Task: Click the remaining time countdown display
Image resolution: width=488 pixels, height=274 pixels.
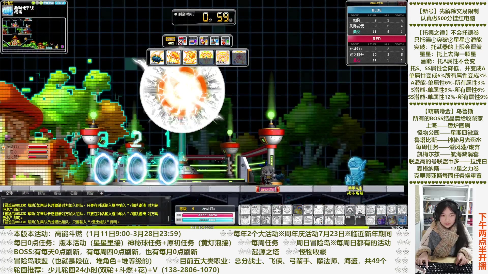Action: pyautogui.click(x=204, y=17)
